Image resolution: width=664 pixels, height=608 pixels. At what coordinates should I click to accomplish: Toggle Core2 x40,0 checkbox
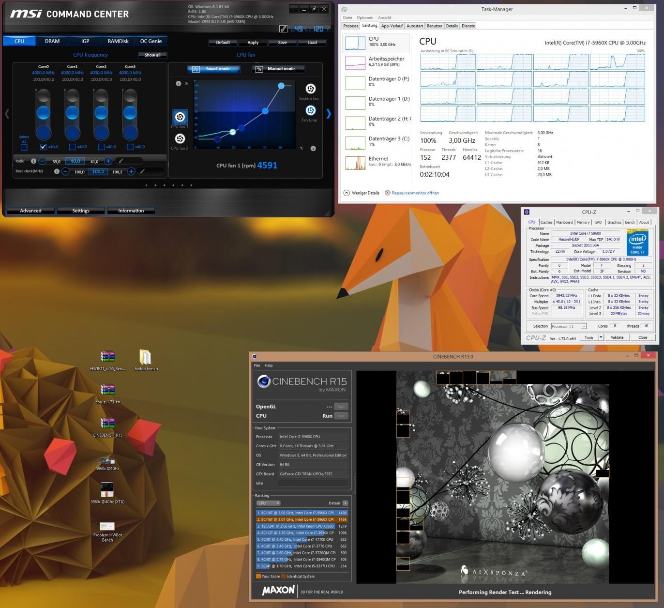102,147
